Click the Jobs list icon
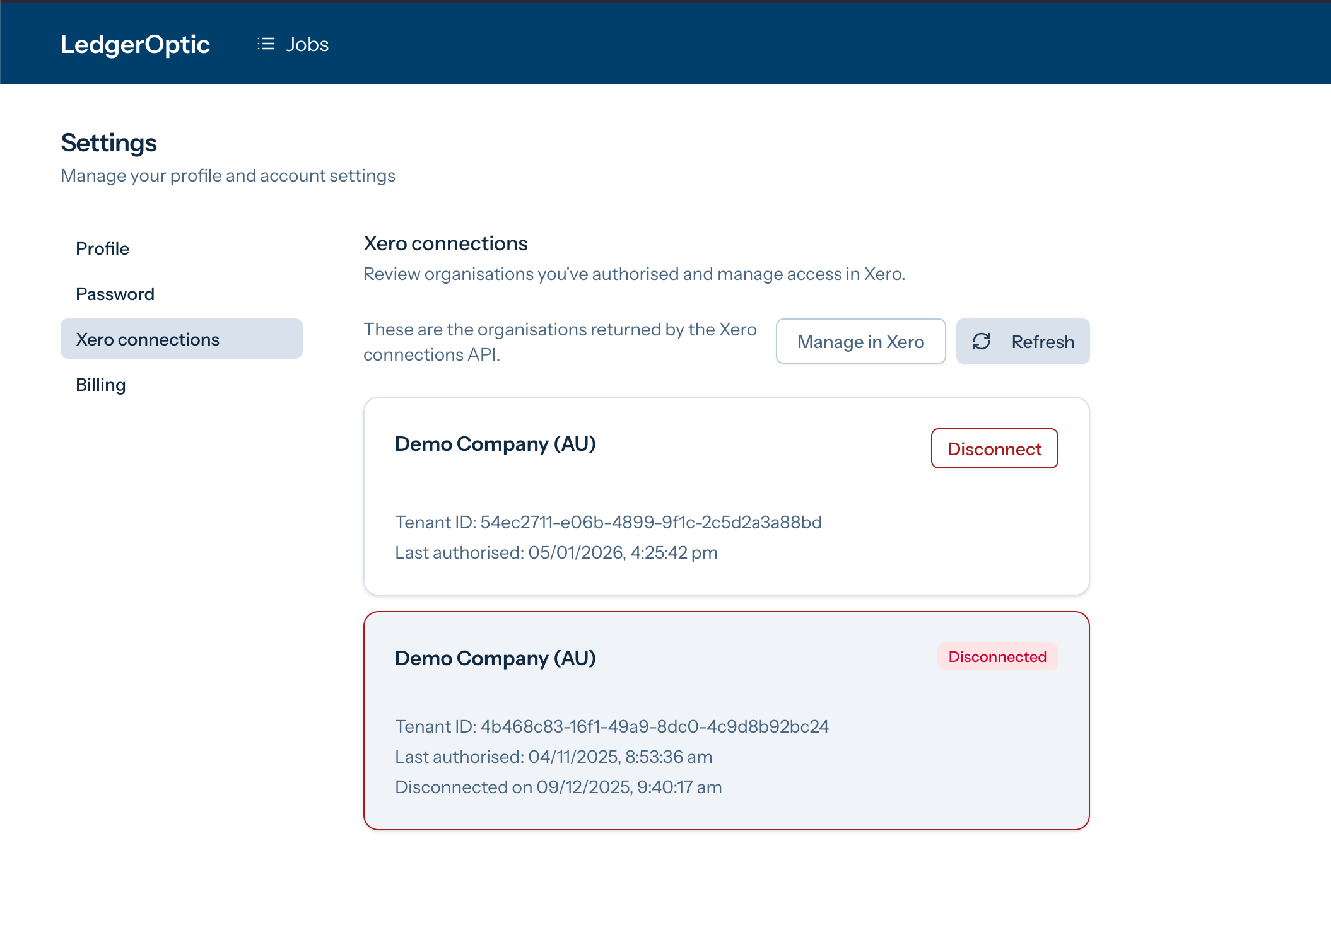Viewport: 1331px width, 947px height. (266, 44)
